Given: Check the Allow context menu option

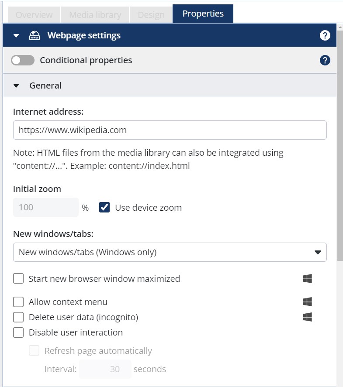Looking at the screenshot, I should [x=18, y=301].
